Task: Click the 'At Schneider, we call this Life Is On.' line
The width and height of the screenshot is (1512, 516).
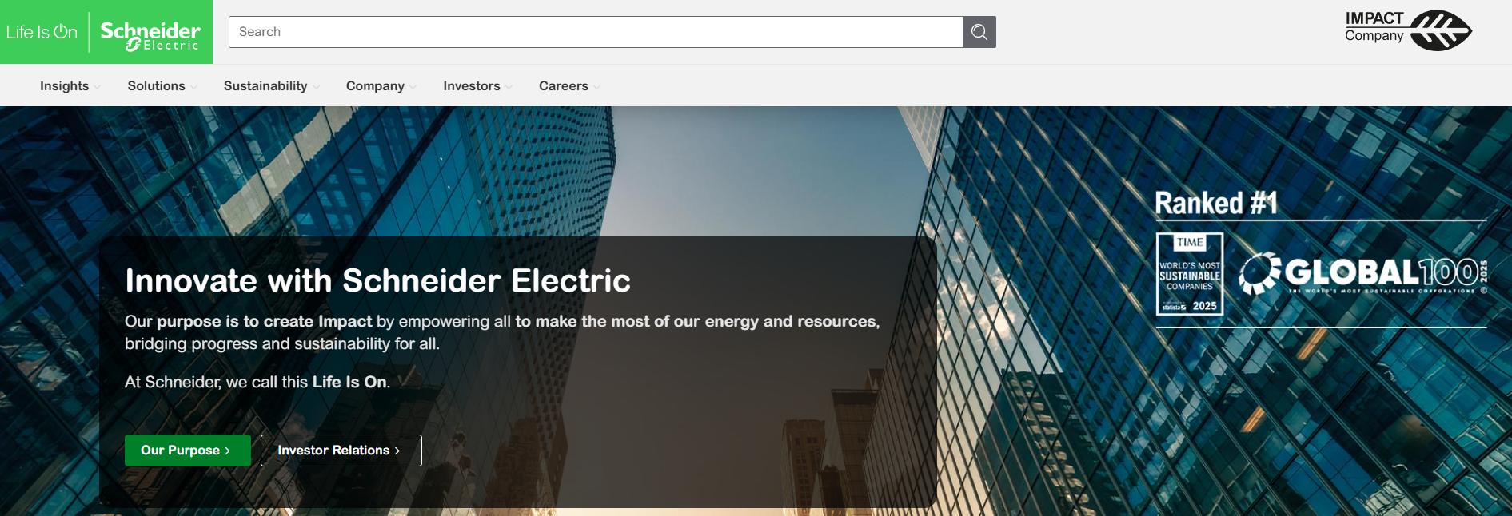Action: point(257,382)
